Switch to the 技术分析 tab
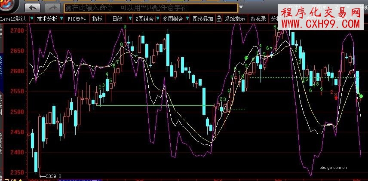Image resolution: width=368 pixels, height=181 pixels. (47, 19)
